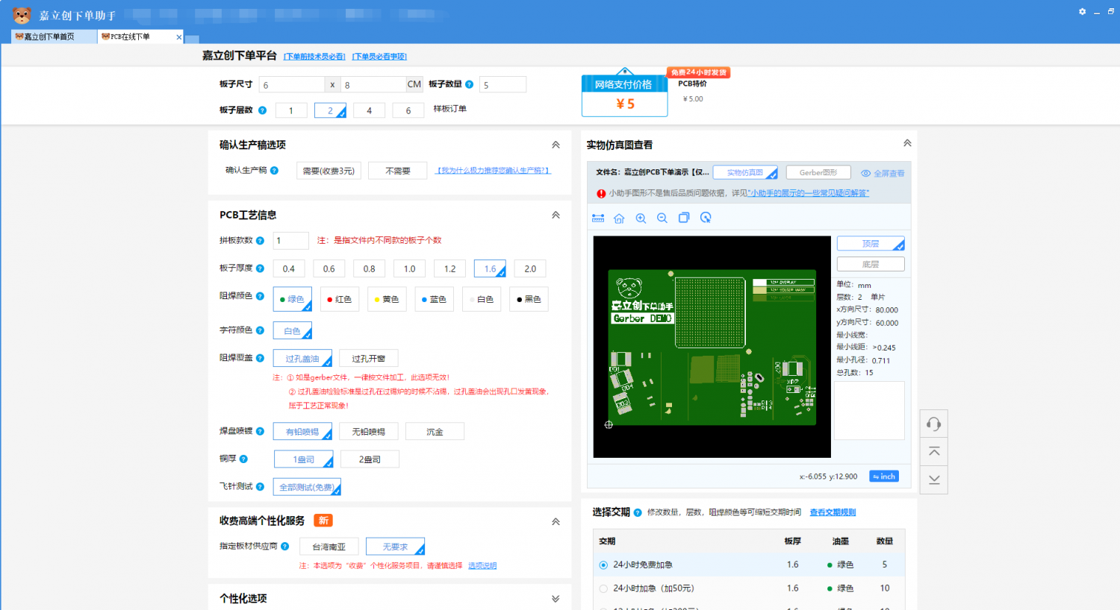Switch viewer to Gerber图形 mode
1120x610 pixels.
point(818,172)
